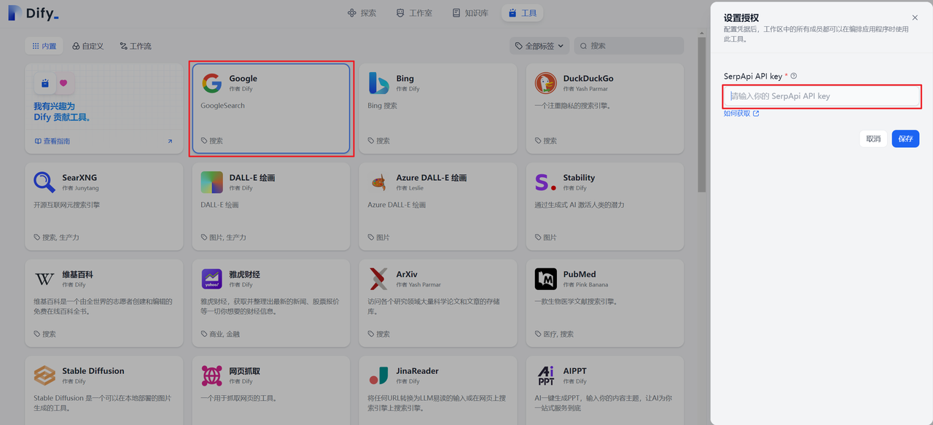Viewport: 933px width, 425px height.
Task: Click the 雅虎财经 yahoo icon
Action: tap(212, 279)
